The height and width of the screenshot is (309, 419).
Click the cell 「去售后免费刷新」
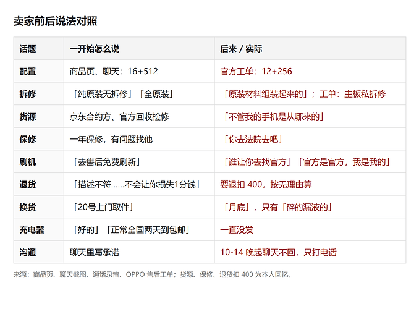pos(139,161)
